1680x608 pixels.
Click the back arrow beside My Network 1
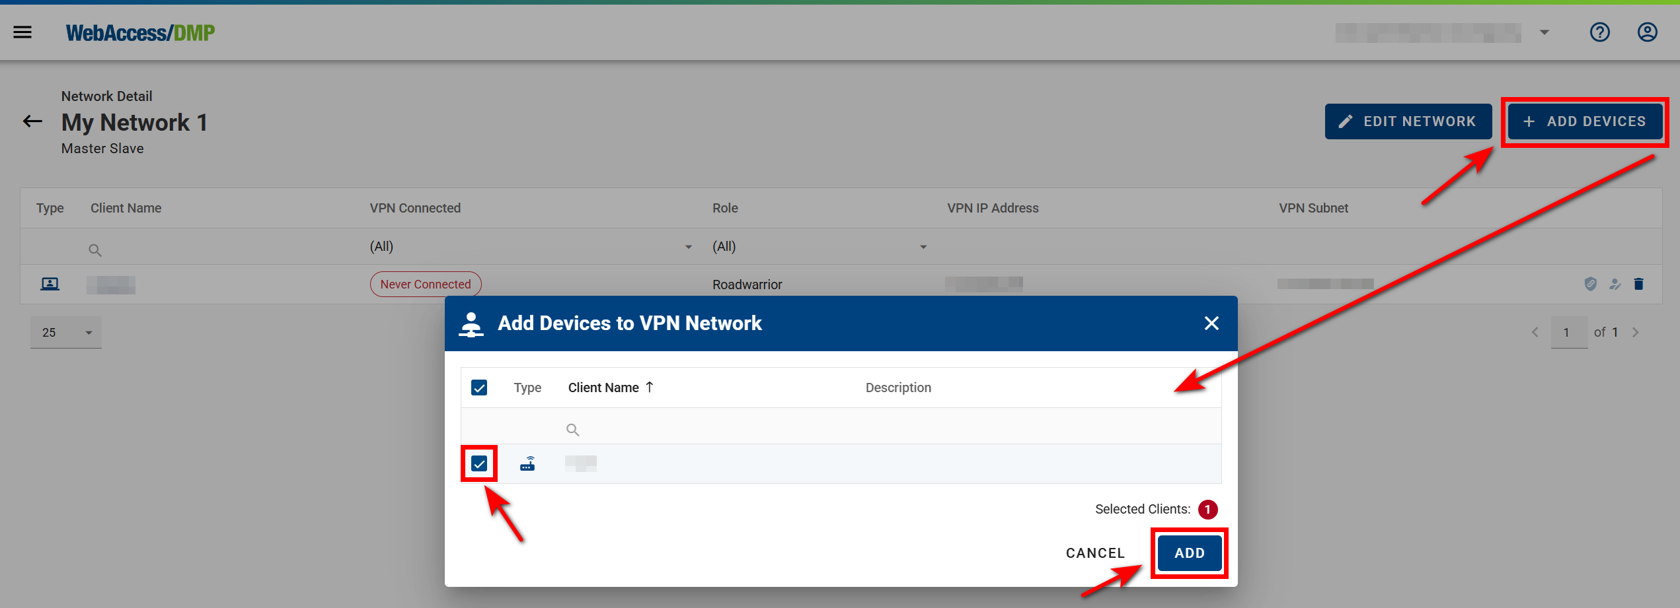[31, 121]
